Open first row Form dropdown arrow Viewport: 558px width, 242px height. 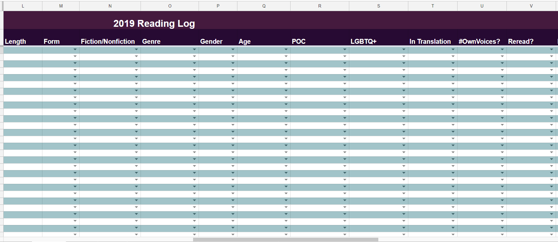pyautogui.click(x=75, y=50)
